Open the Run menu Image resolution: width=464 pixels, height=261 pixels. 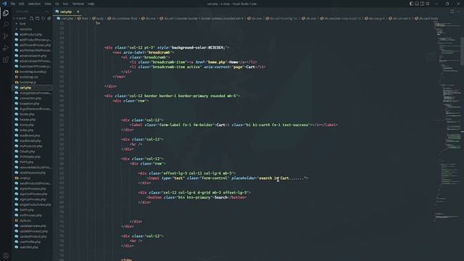point(65,4)
